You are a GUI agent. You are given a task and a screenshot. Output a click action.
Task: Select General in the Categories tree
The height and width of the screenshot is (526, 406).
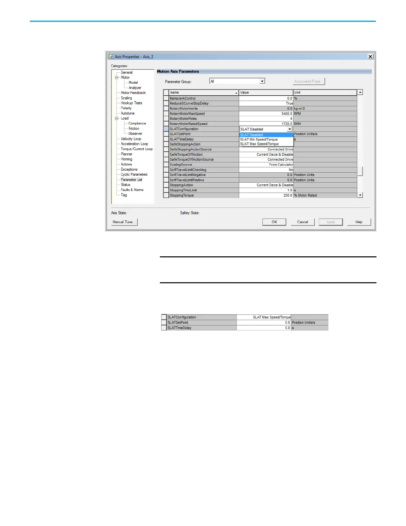(x=127, y=72)
